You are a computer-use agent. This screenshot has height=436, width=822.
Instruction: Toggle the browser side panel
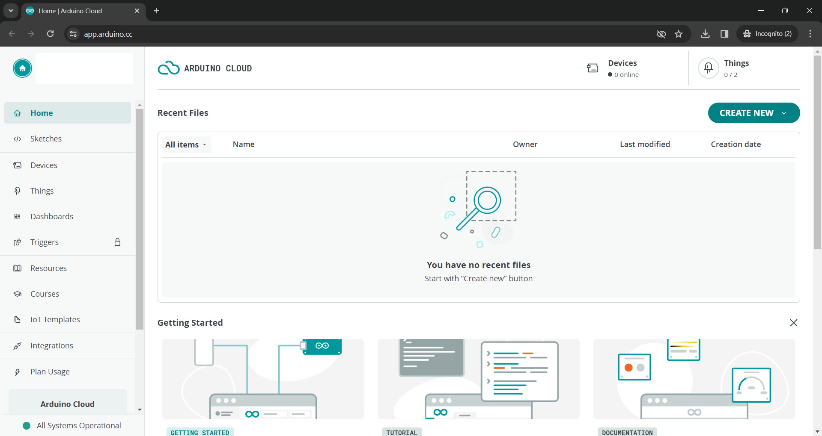724,34
